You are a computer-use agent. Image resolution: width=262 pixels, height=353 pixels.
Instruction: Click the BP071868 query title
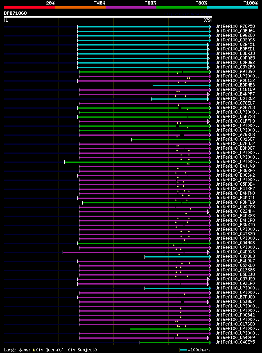(15, 13)
